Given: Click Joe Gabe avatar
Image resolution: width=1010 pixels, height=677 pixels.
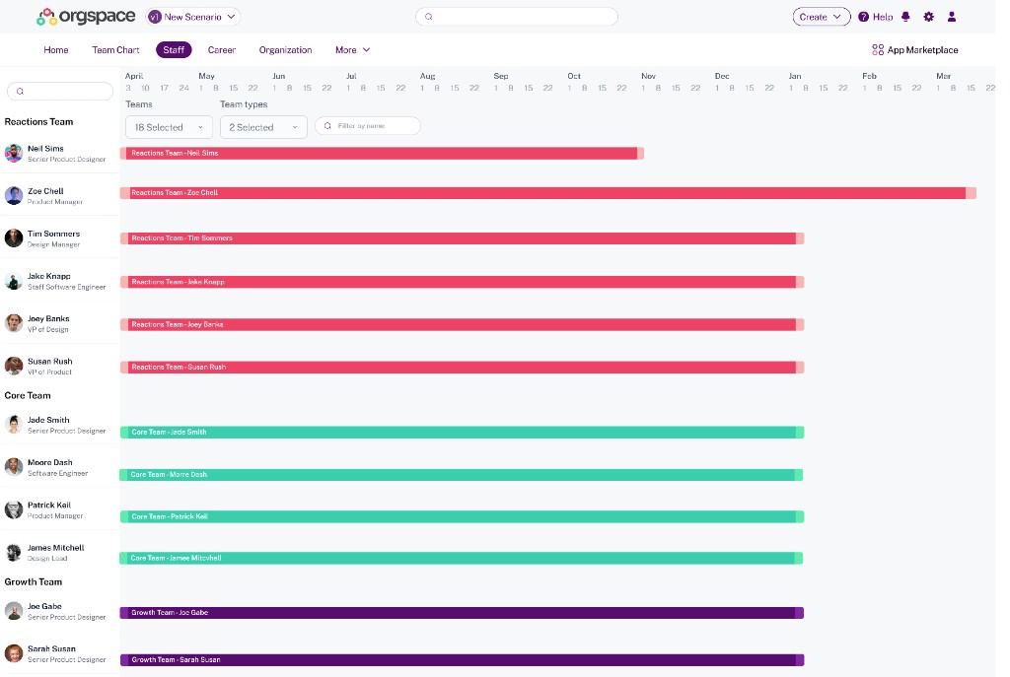Looking at the screenshot, I should coord(14,611).
